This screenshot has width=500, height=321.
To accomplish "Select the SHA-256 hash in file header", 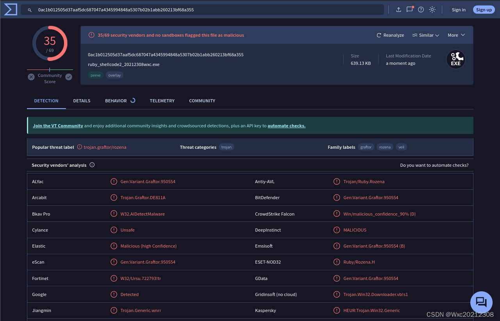I will (x=165, y=55).
